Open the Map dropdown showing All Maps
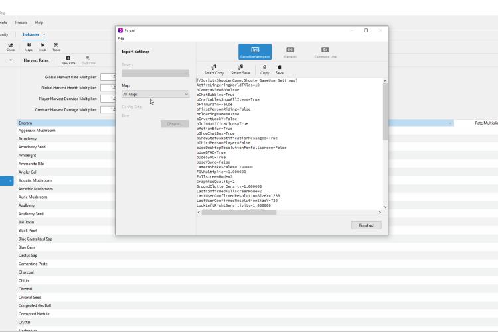The width and height of the screenshot is (498, 332). [155, 94]
